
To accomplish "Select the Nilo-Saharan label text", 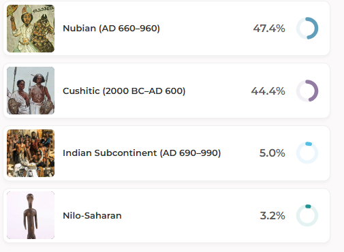I will 92,215.
